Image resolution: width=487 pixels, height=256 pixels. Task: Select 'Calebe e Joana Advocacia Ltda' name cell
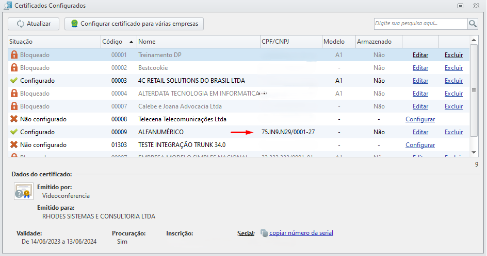click(x=180, y=106)
